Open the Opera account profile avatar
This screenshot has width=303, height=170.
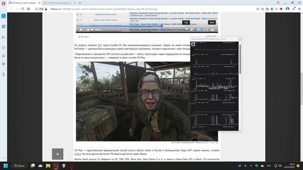tap(287, 8)
